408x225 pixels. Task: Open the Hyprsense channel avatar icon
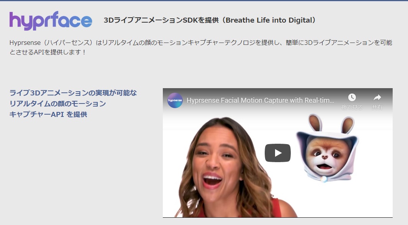pos(175,100)
